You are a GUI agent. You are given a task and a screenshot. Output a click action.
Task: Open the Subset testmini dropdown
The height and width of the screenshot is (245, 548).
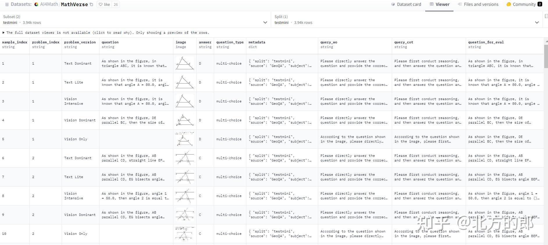[x=265, y=22]
